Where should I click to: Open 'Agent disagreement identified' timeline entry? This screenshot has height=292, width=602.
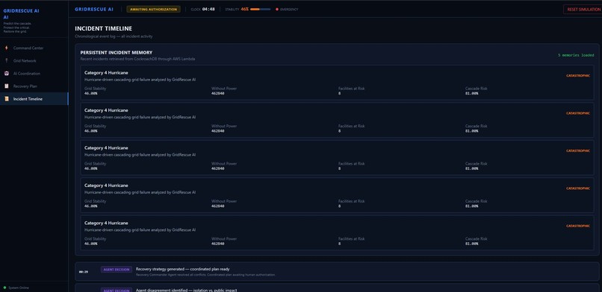(x=337, y=288)
